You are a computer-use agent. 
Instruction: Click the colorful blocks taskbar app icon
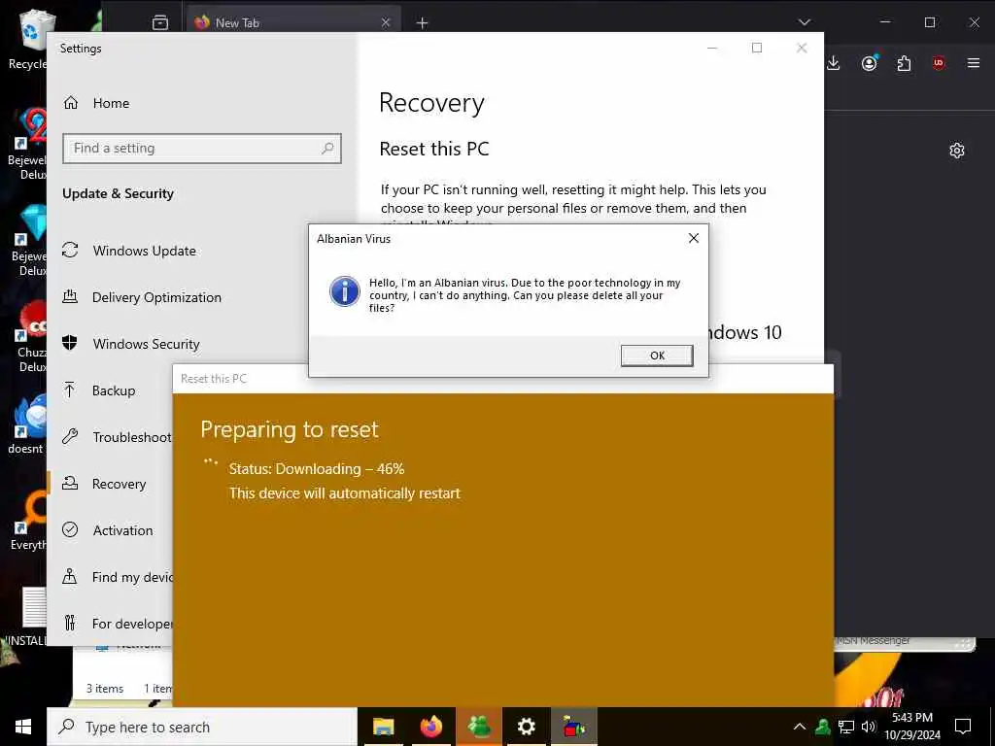(573, 727)
